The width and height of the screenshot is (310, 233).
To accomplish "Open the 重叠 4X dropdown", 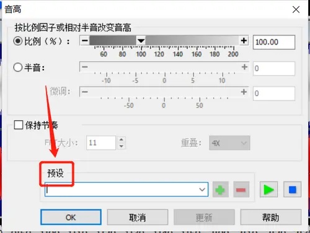I will click(x=229, y=143).
